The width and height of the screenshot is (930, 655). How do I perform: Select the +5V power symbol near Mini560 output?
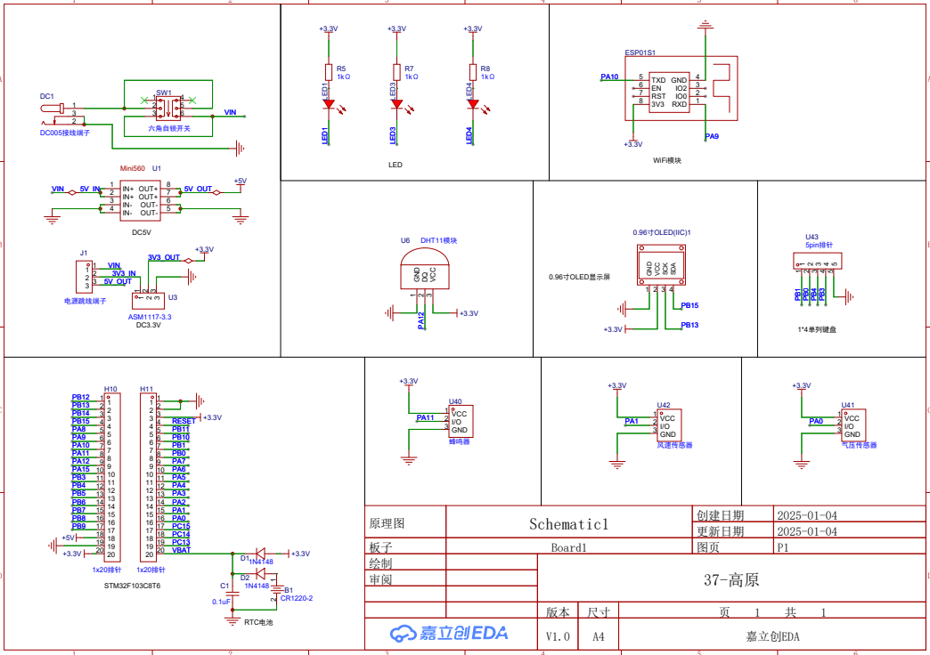(241, 182)
